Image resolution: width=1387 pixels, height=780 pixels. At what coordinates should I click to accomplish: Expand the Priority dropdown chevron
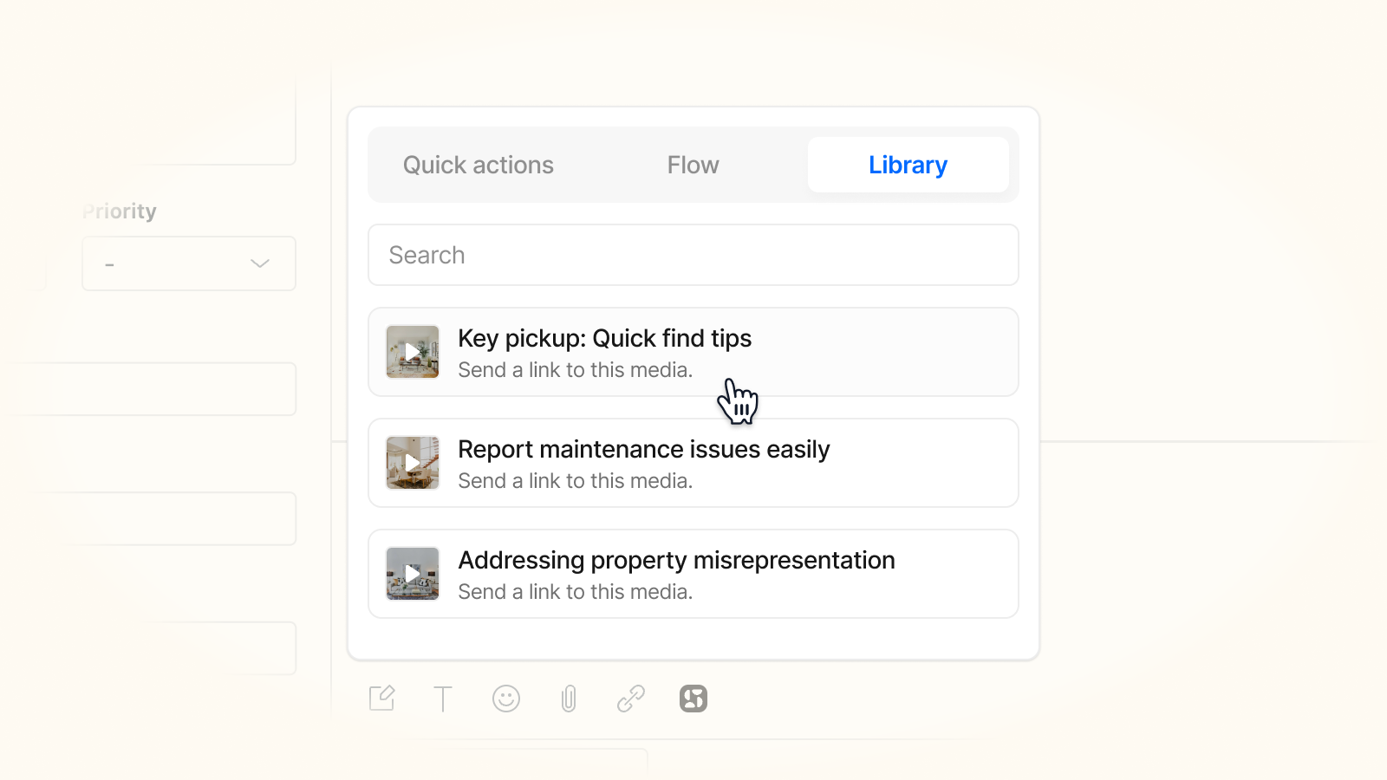coord(260,263)
